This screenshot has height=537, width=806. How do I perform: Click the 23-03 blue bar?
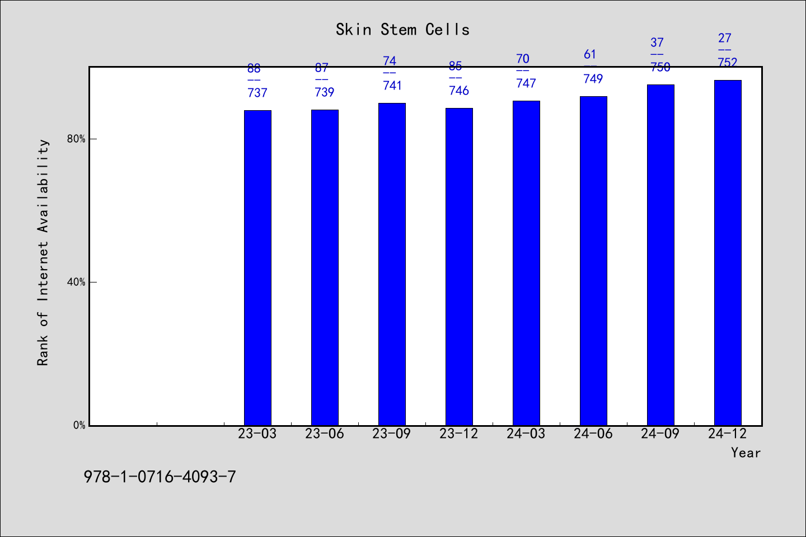pyautogui.click(x=257, y=268)
